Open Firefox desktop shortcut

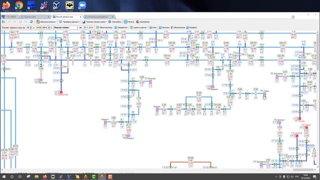[x=6, y=6]
